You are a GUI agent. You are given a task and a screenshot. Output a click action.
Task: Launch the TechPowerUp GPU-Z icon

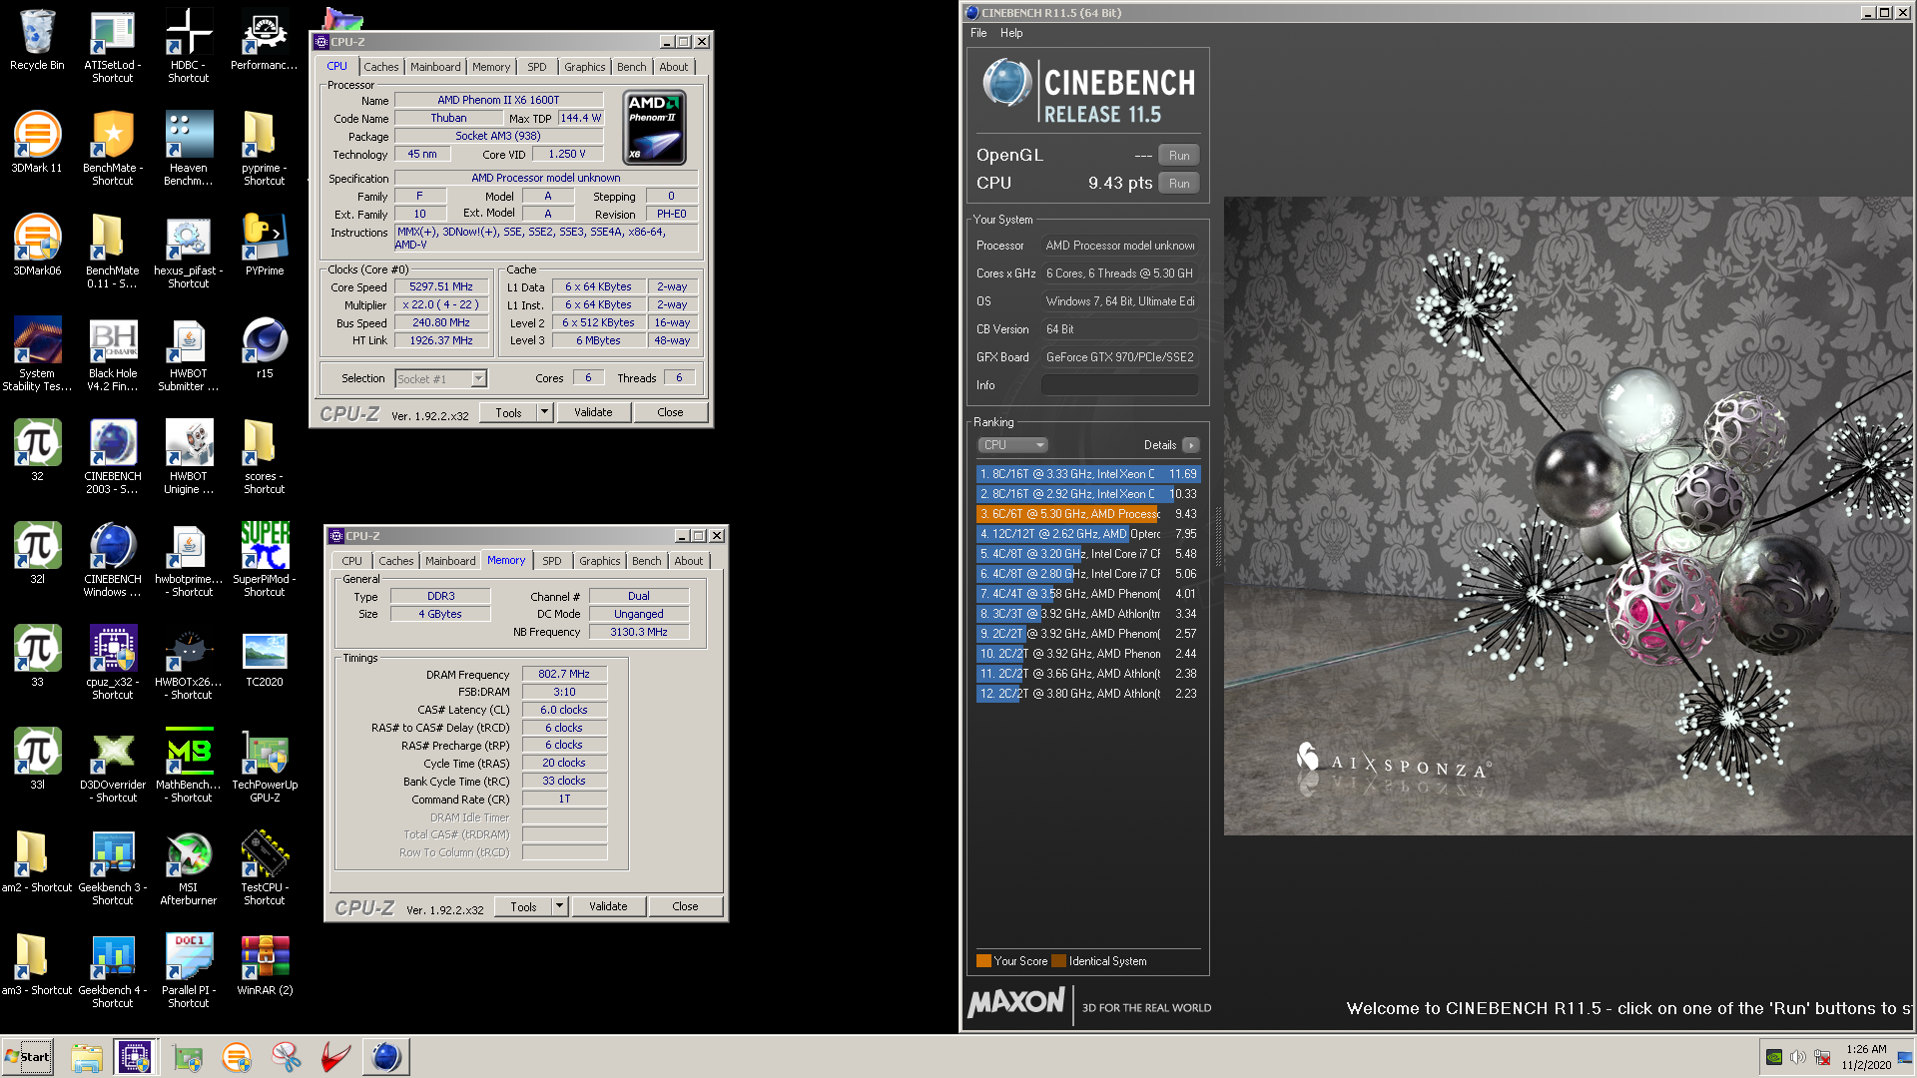point(265,766)
